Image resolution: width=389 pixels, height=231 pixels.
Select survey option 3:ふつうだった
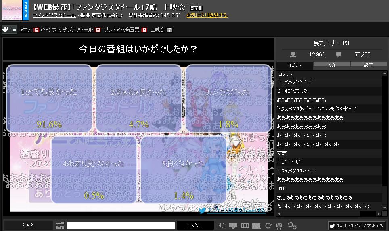coord(228,98)
